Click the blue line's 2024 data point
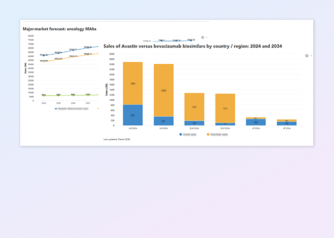 pyautogui.click(x=44, y=55)
